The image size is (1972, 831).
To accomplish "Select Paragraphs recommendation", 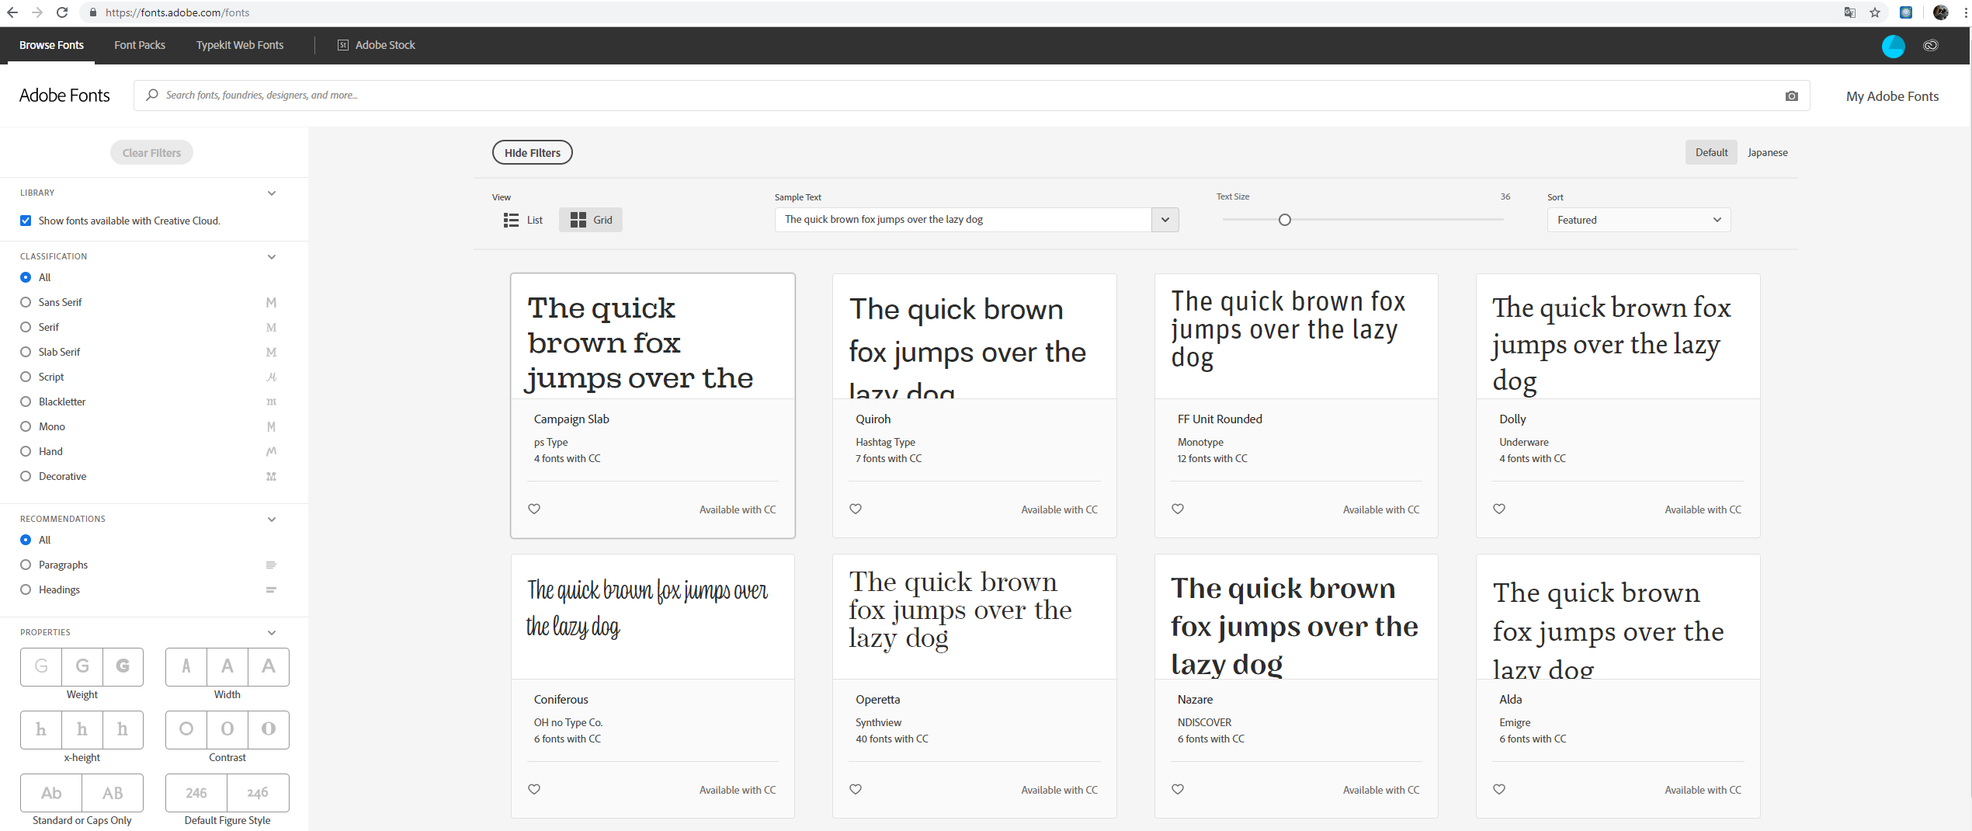I will coord(26,565).
